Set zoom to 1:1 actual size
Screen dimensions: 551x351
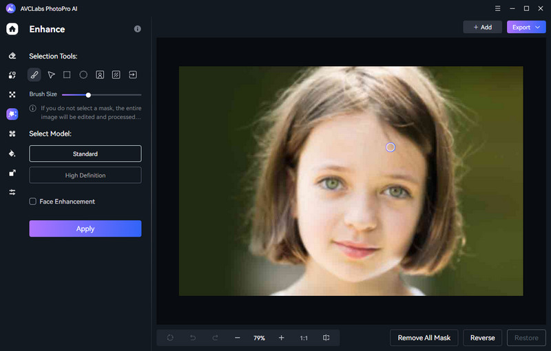[x=304, y=338]
